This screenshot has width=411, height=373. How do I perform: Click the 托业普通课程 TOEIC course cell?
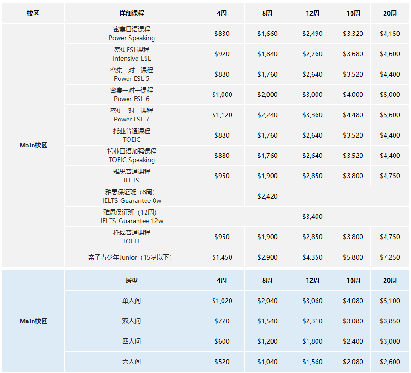pyautogui.click(x=132, y=135)
